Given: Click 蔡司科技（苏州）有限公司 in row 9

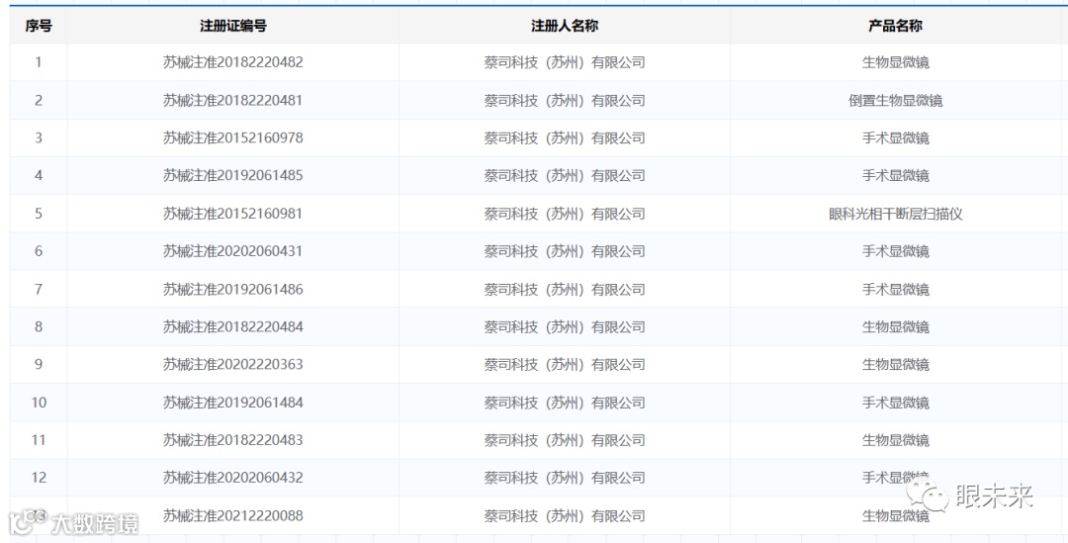Looking at the screenshot, I should (x=564, y=365).
